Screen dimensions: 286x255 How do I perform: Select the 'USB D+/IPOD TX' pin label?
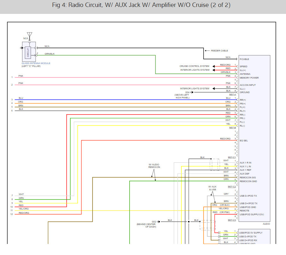coord(249,204)
